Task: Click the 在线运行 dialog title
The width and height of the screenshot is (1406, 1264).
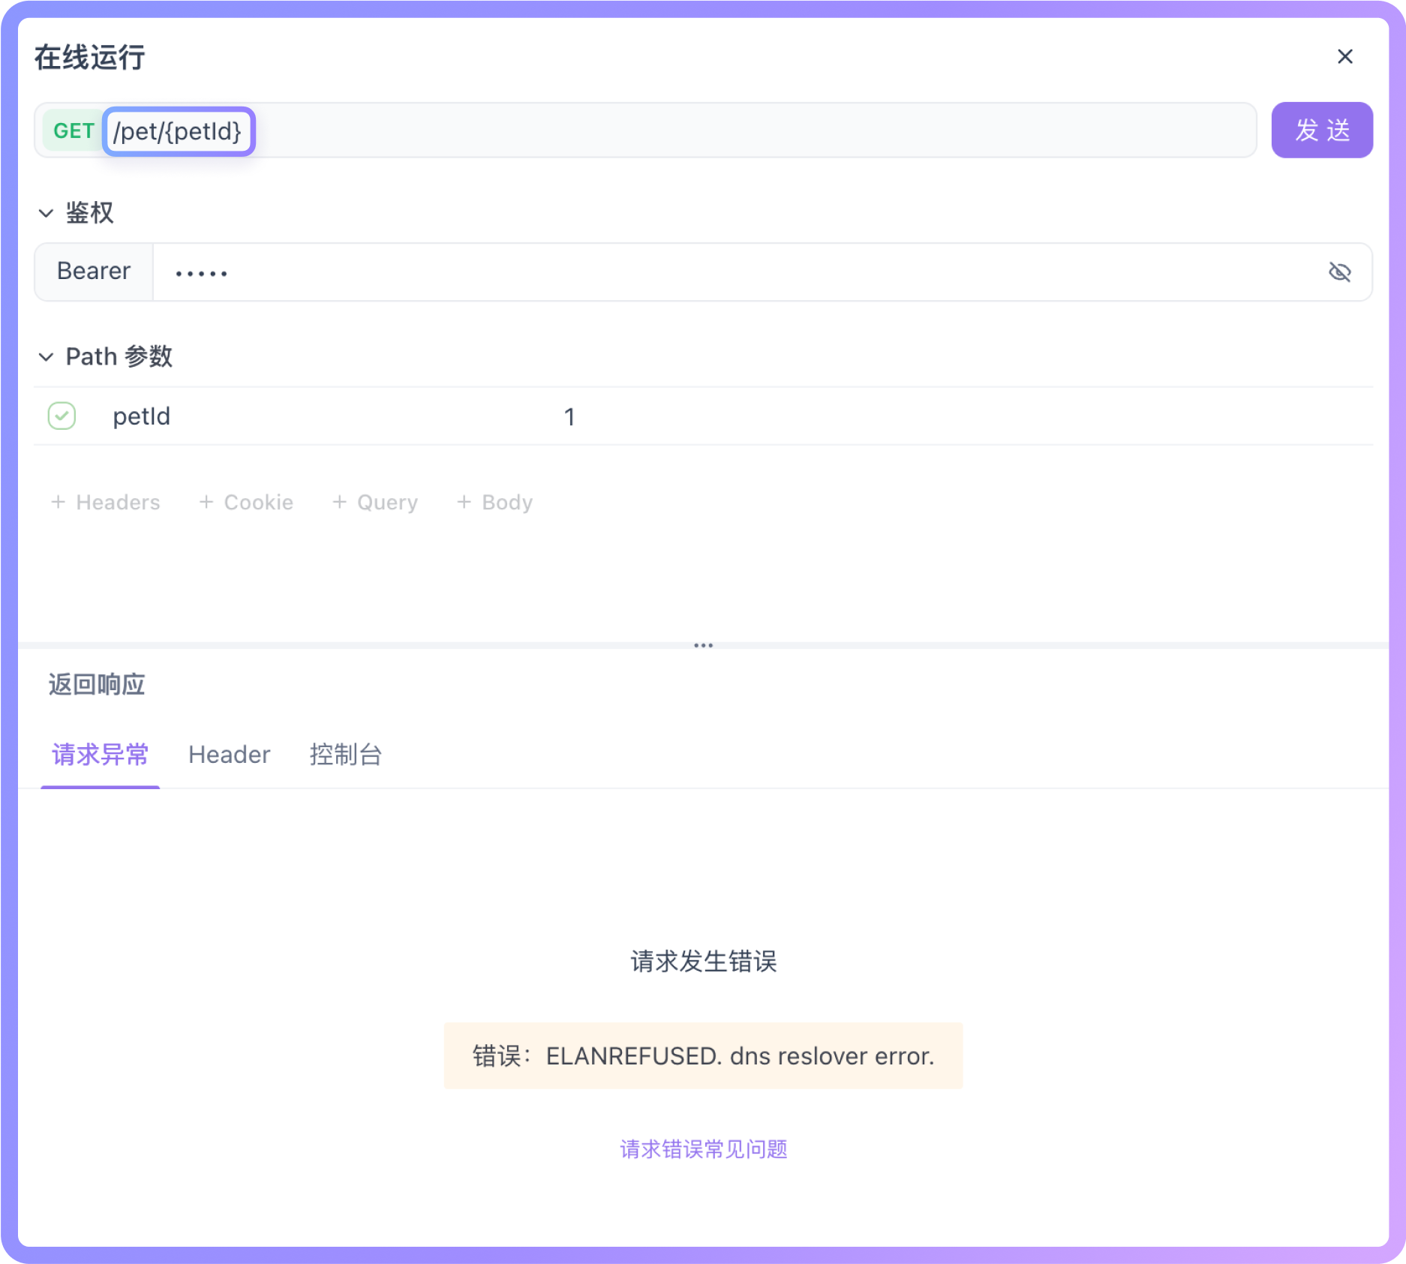Action: point(89,57)
